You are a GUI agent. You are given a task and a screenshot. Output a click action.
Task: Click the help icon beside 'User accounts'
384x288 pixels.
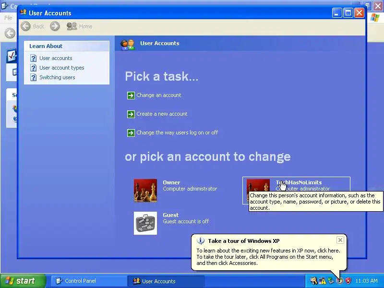[x=33, y=58]
